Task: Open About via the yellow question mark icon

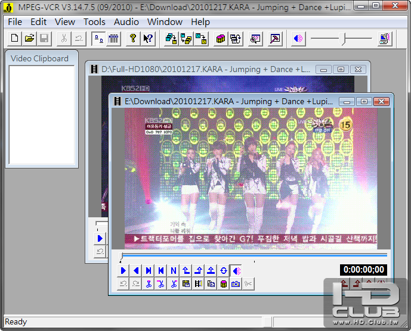Action: (133, 39)
